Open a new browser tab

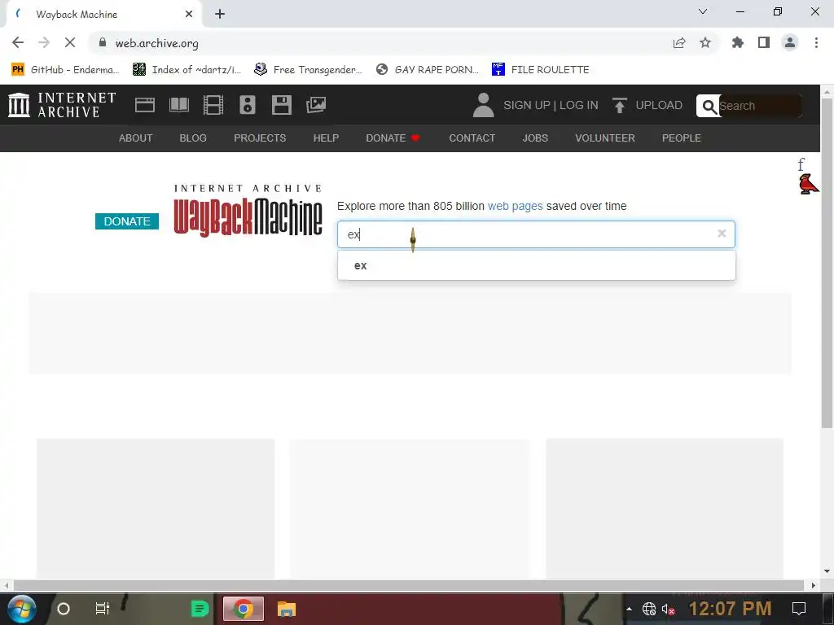(x=220, y=14)
